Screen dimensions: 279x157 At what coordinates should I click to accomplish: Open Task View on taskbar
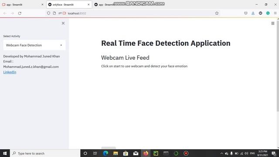(95, 153)
